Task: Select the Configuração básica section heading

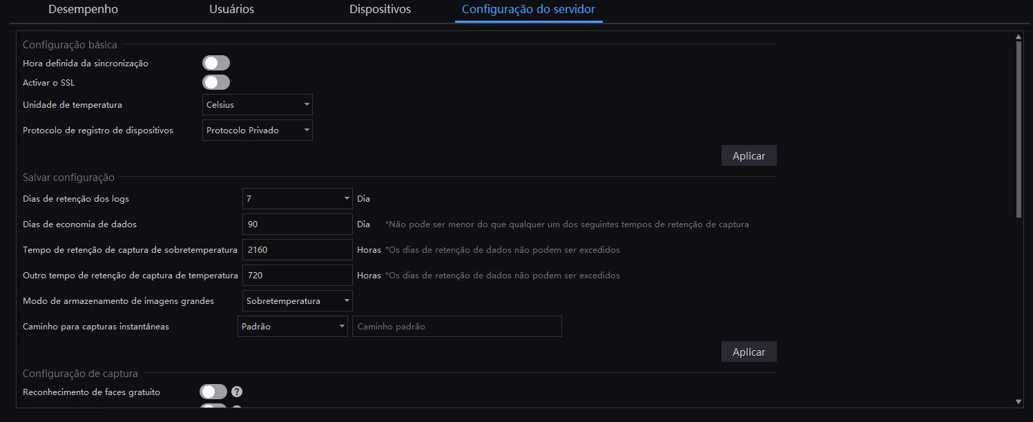Action: tap(70, 45)
